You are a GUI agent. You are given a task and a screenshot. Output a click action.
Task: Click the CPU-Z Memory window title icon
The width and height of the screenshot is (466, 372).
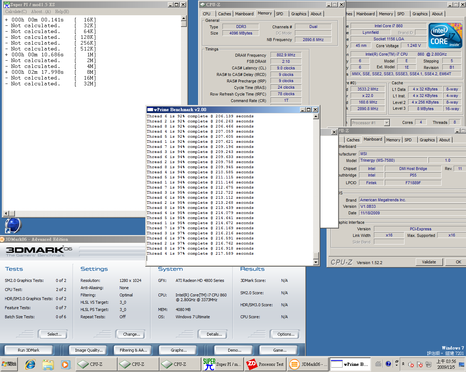pyautogui.click(x=202, y=4)
